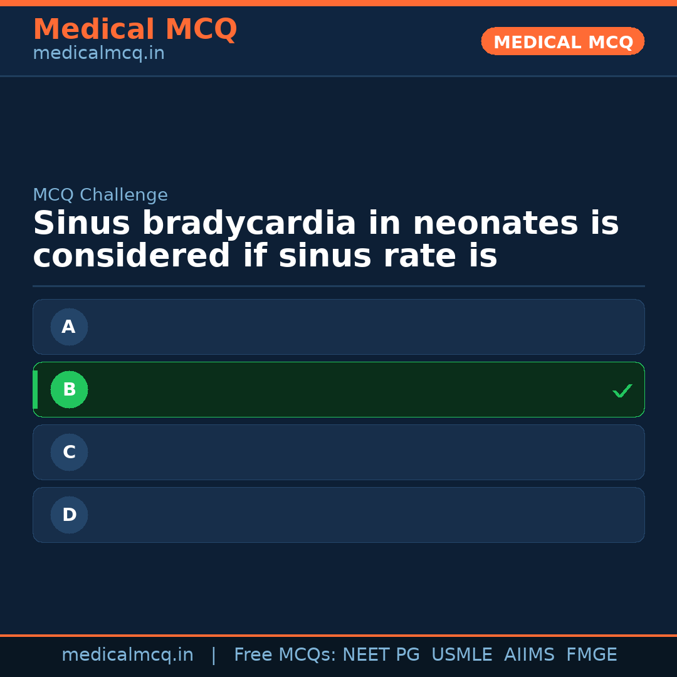This screenshot has height=677, width=677.
Task: Select answer option A
Action: (338, 327)
